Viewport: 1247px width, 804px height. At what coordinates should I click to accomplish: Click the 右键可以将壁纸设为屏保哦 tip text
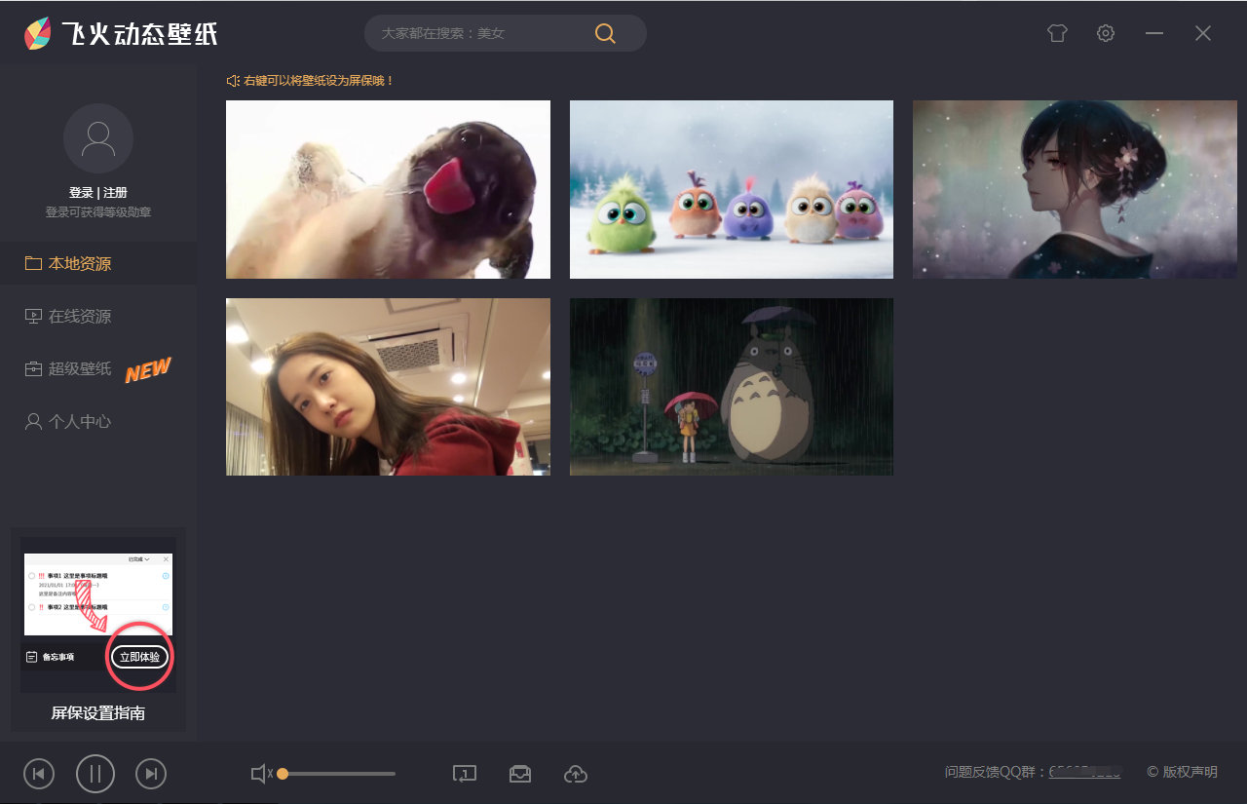click(x=320, y=81)
